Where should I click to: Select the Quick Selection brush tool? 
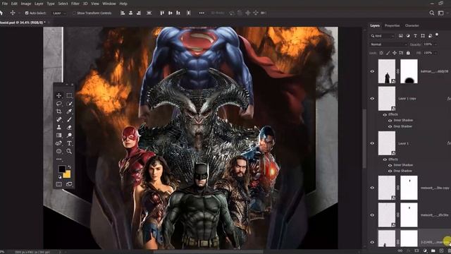69,104
